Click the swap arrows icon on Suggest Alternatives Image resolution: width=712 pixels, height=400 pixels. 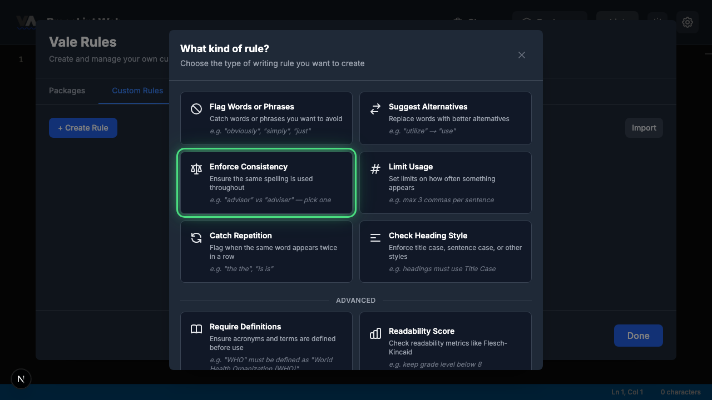point(375,108)
